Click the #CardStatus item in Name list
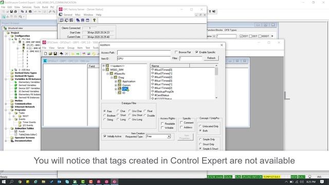The height and width of the screenshot is (185, 329). 161,95
